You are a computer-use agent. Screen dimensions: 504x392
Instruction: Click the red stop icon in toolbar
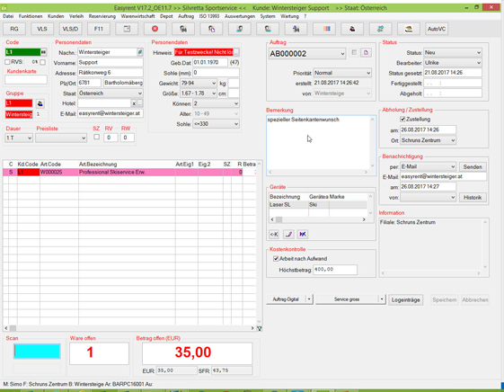tap(155, 29)
